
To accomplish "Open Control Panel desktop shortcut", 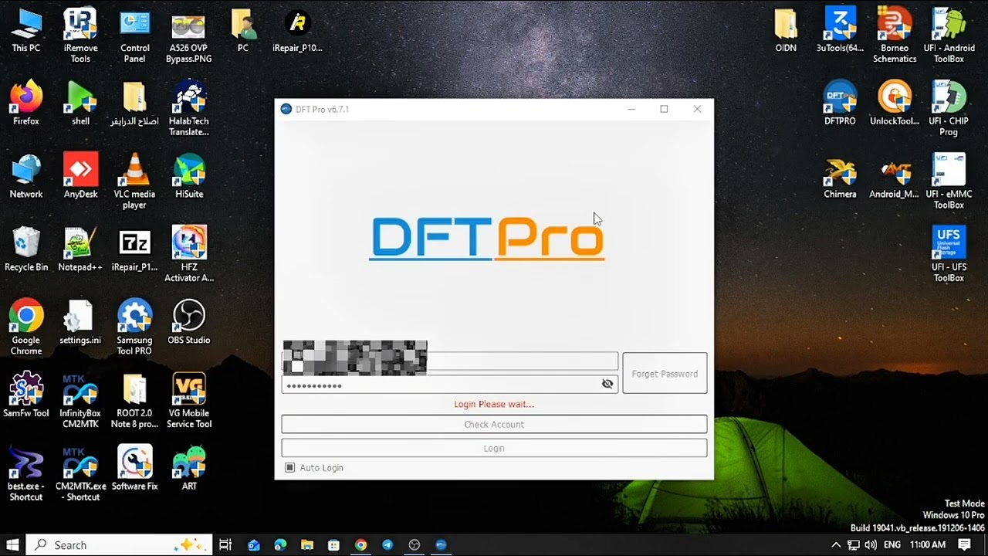I will click(x=134, y=36).
